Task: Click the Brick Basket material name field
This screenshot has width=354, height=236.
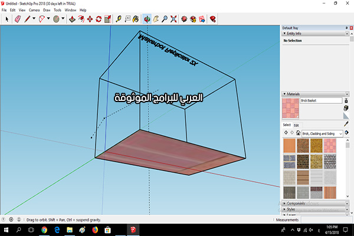Action: [x=321, y=100]
